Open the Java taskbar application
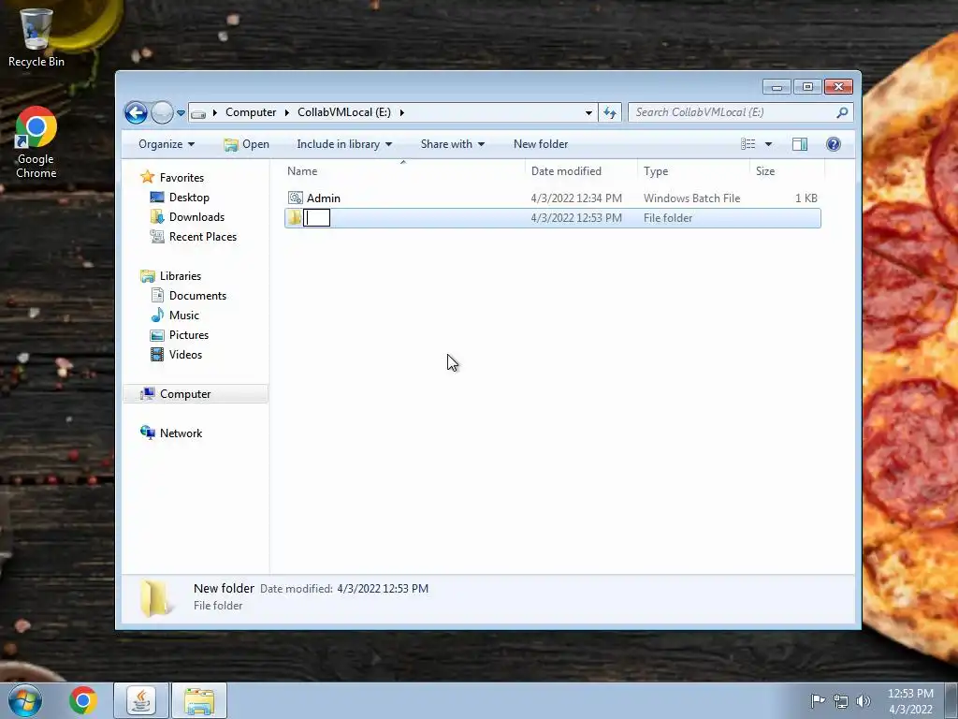This screenshot has height=719, width=958. (x=141, y=700)
